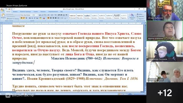Click the text highlight color swatch
Image resolution: width=183 pixels, height=103 pixels.
(40, 18)
